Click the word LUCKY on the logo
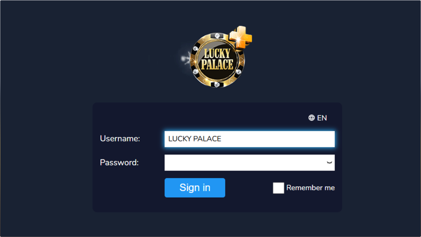Viewport: 421px width, 237px height. click(217, 53)
